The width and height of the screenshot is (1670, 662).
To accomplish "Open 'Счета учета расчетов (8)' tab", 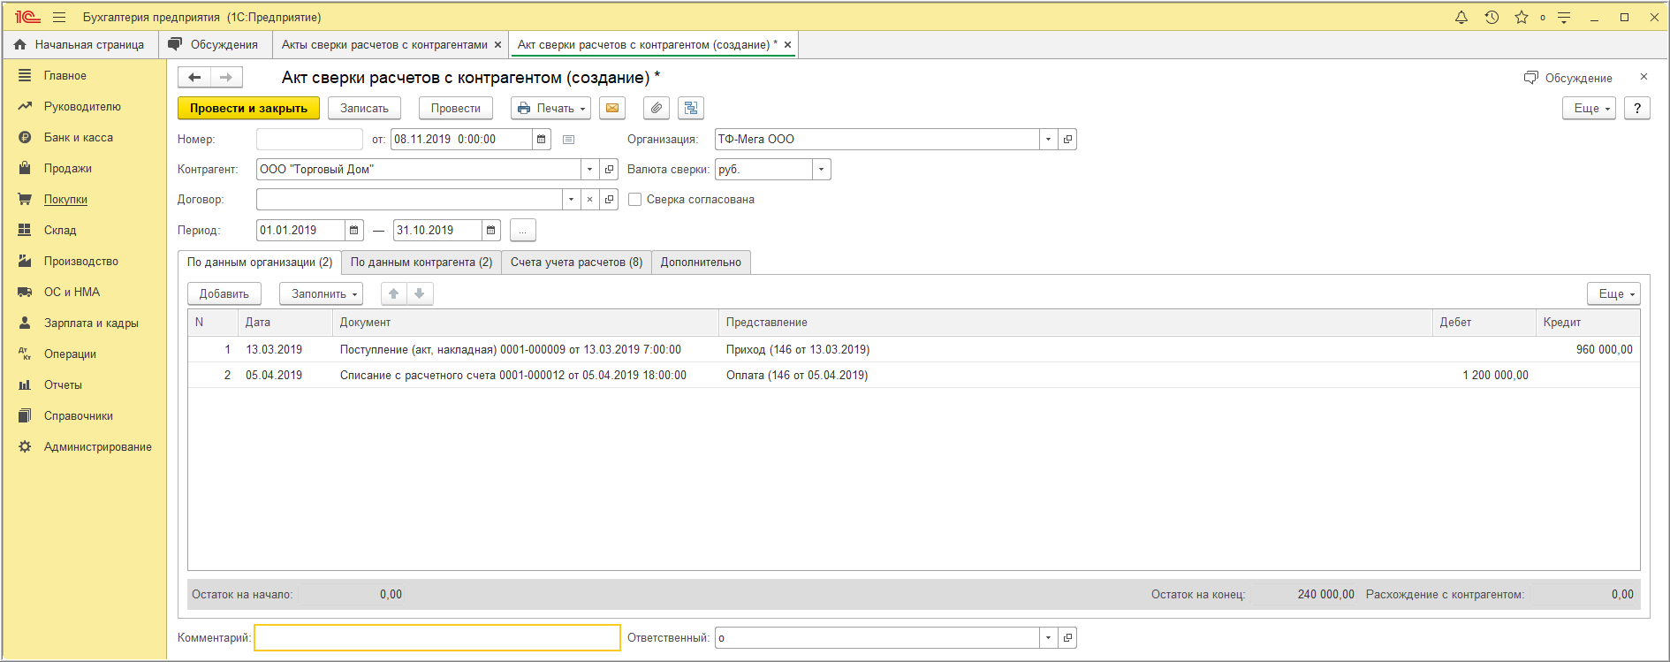I will coord(576,263).
